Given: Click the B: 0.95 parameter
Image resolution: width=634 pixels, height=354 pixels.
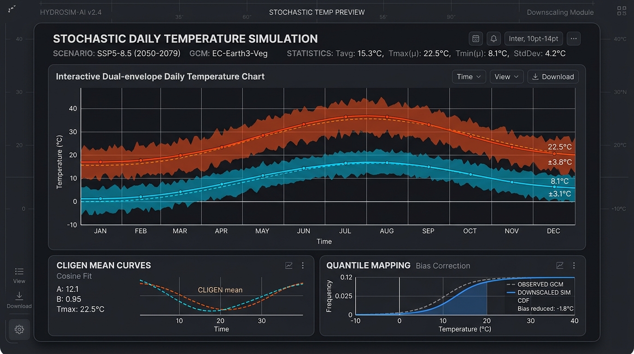Looking at the screenshot, I should click(69, 299).
